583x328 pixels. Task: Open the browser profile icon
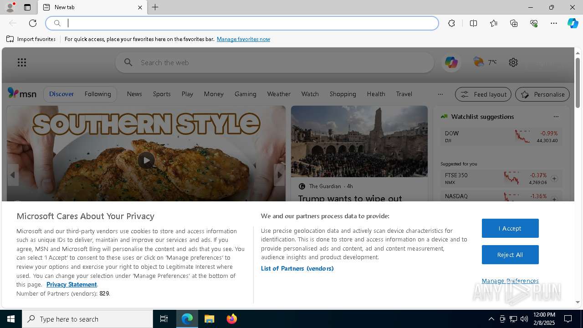pyautogui.click(x=10, y=7)
